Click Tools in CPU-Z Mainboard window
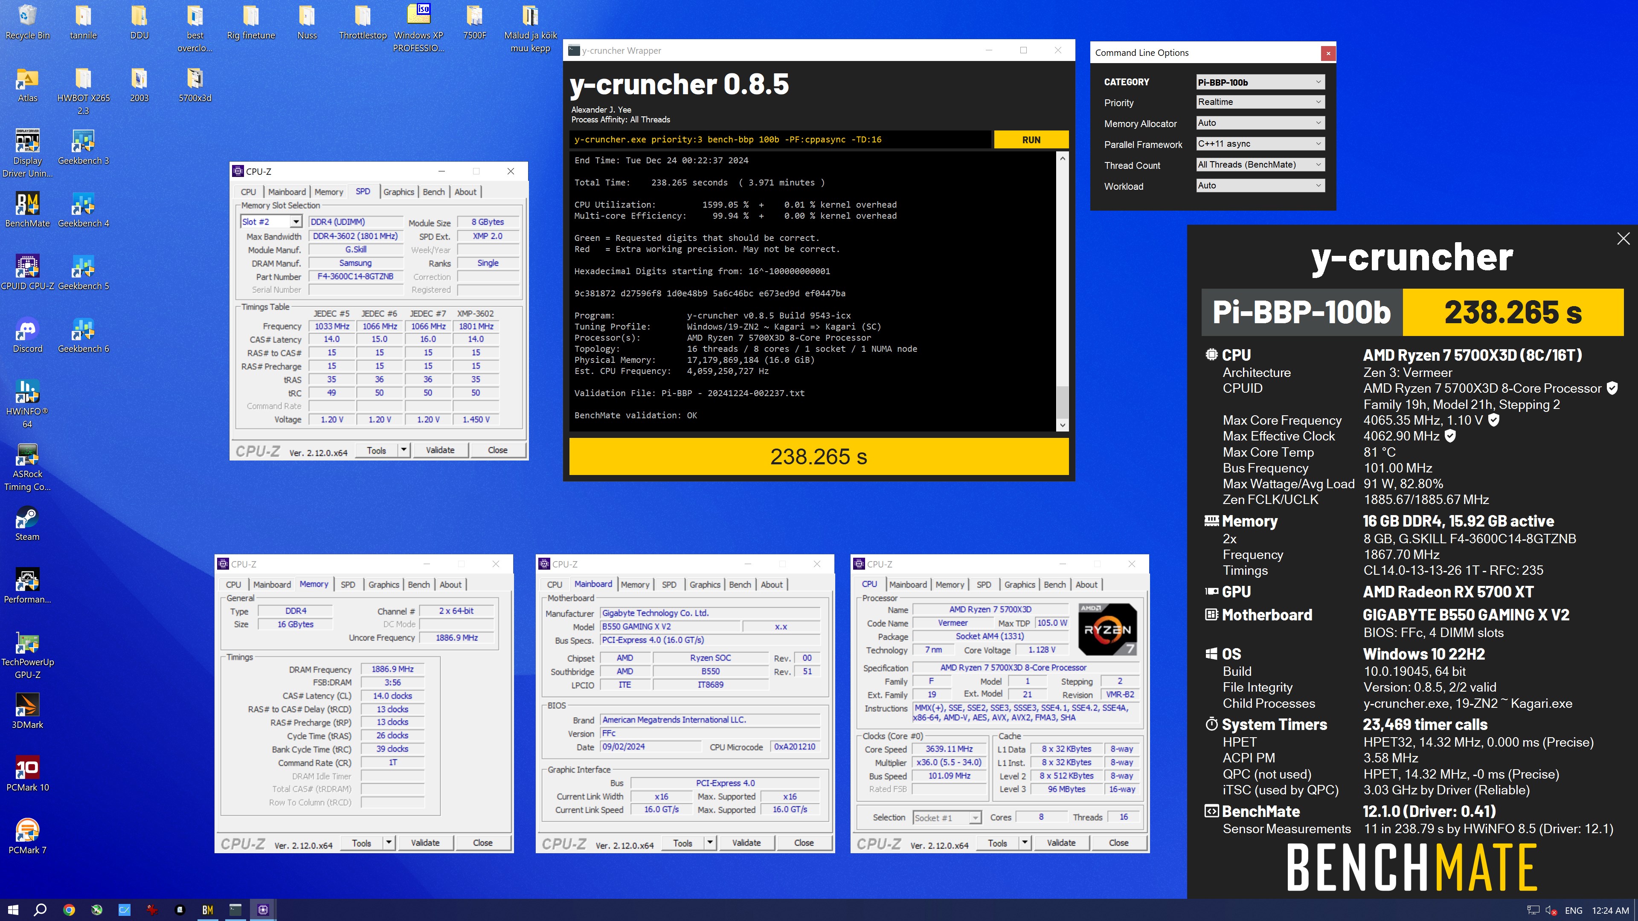The image size is (1638, 921). point(682,843)
